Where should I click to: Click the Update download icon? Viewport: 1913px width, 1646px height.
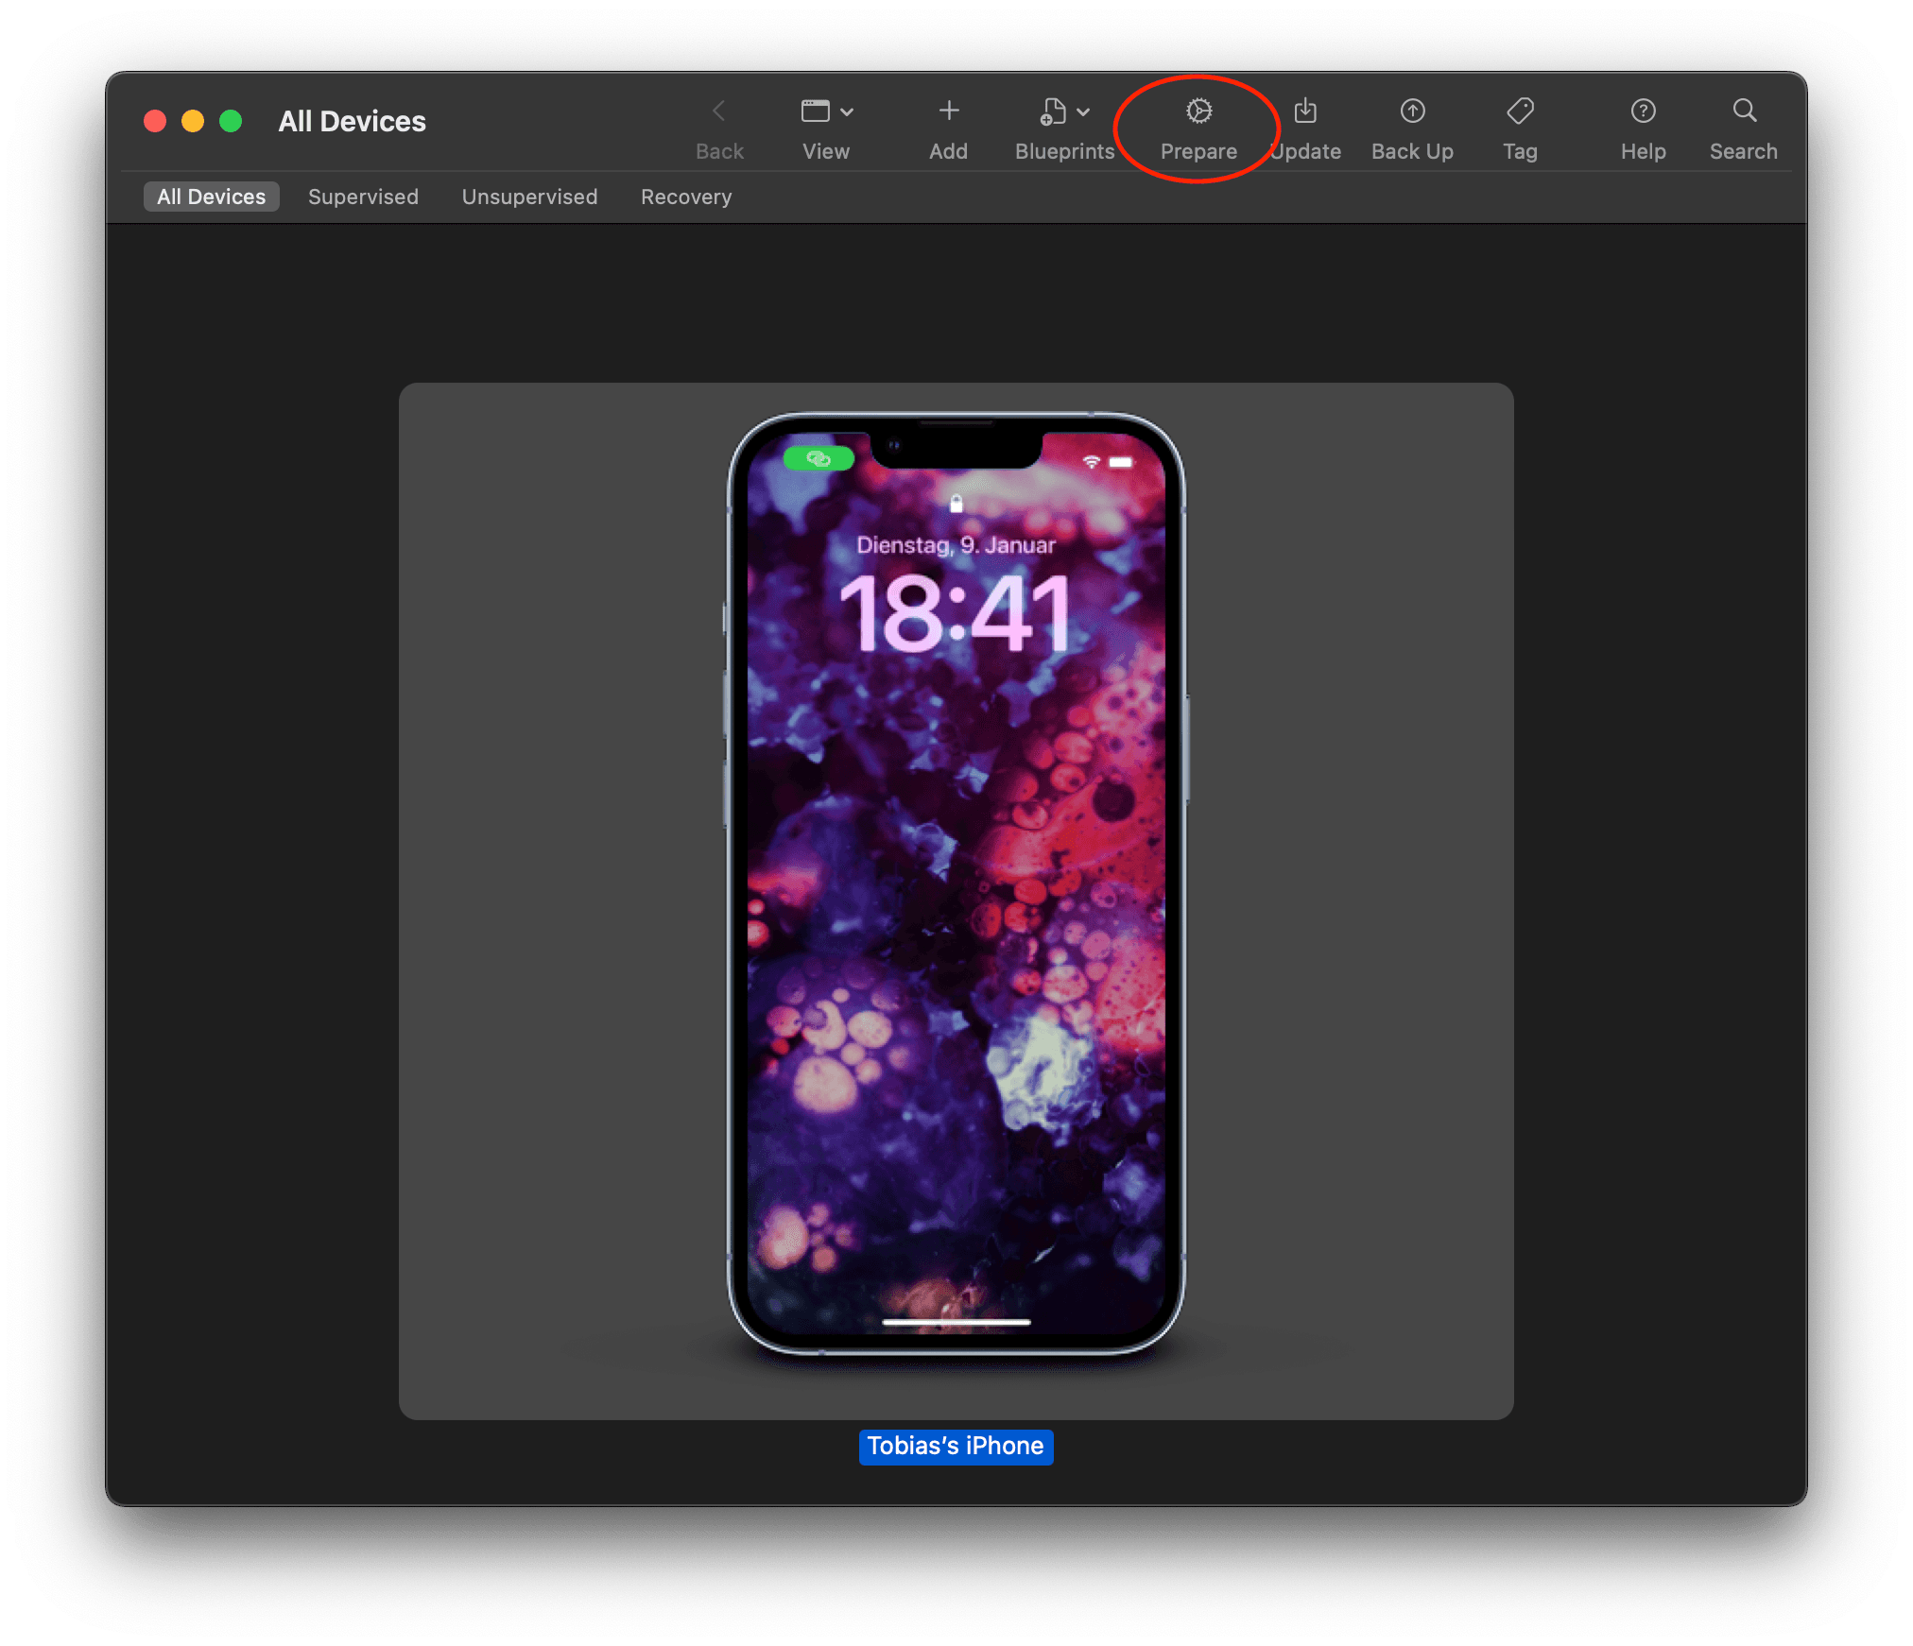[x=1305, y=111]
